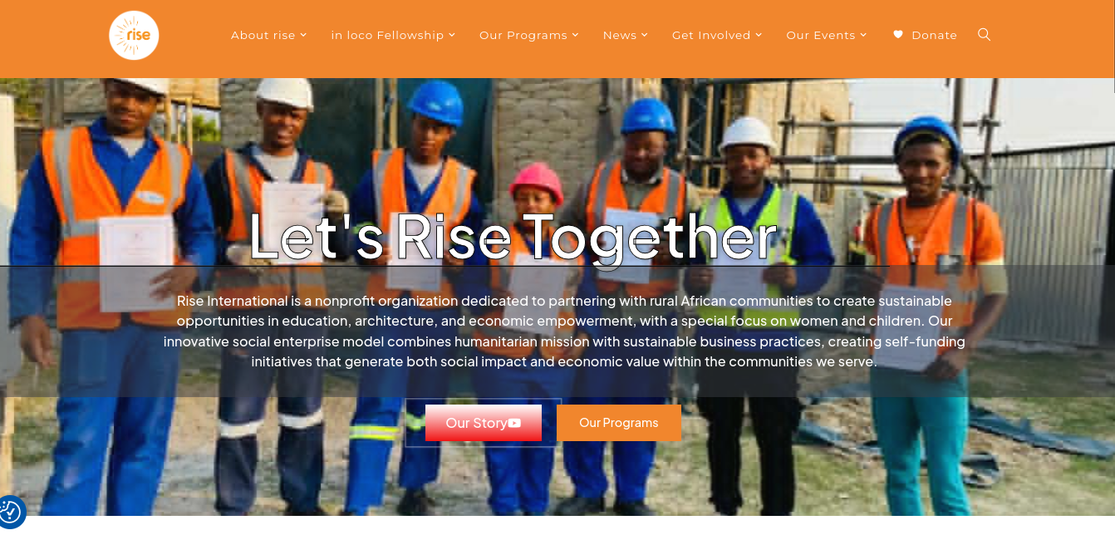Viewport: 1115px width, 535px height.
Task: Click the Let's Rise Together heading
Action: 513,236
